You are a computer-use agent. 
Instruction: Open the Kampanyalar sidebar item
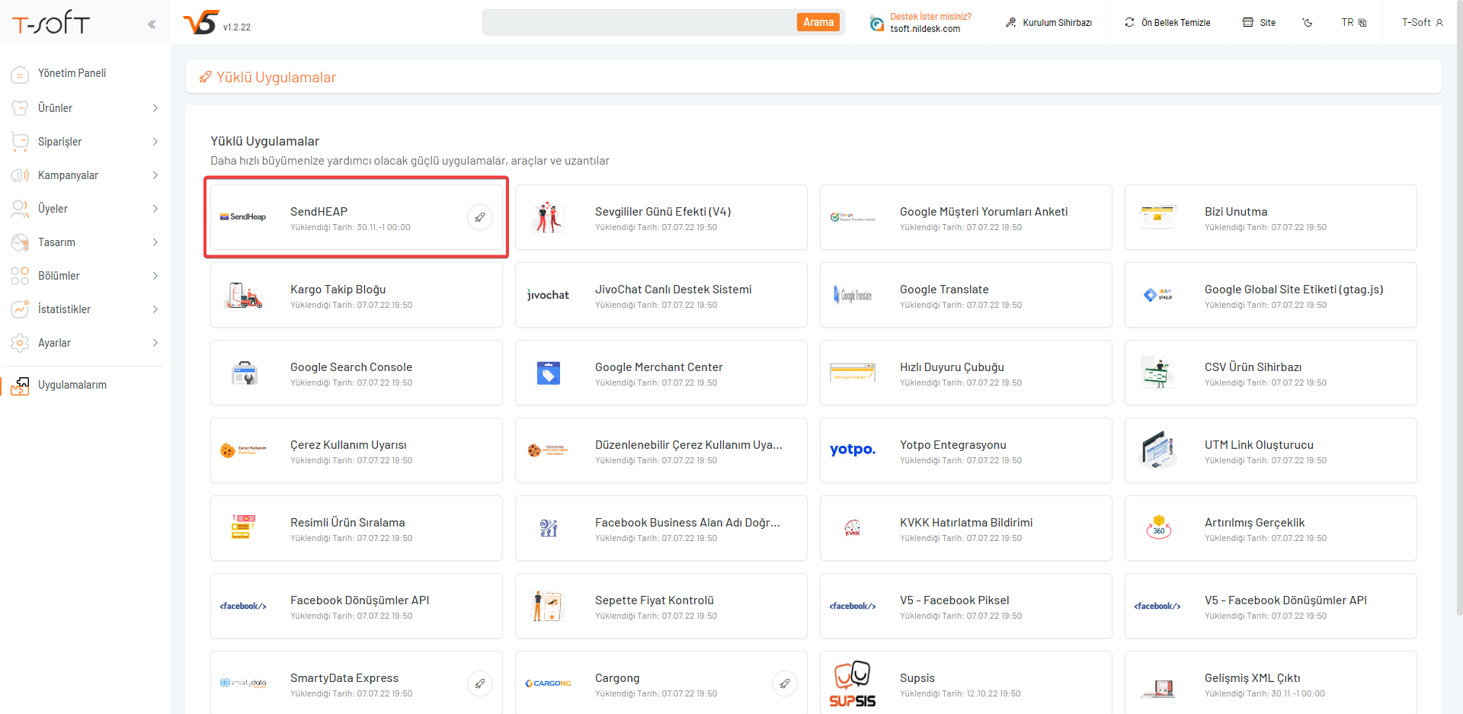tap(85, 175)
